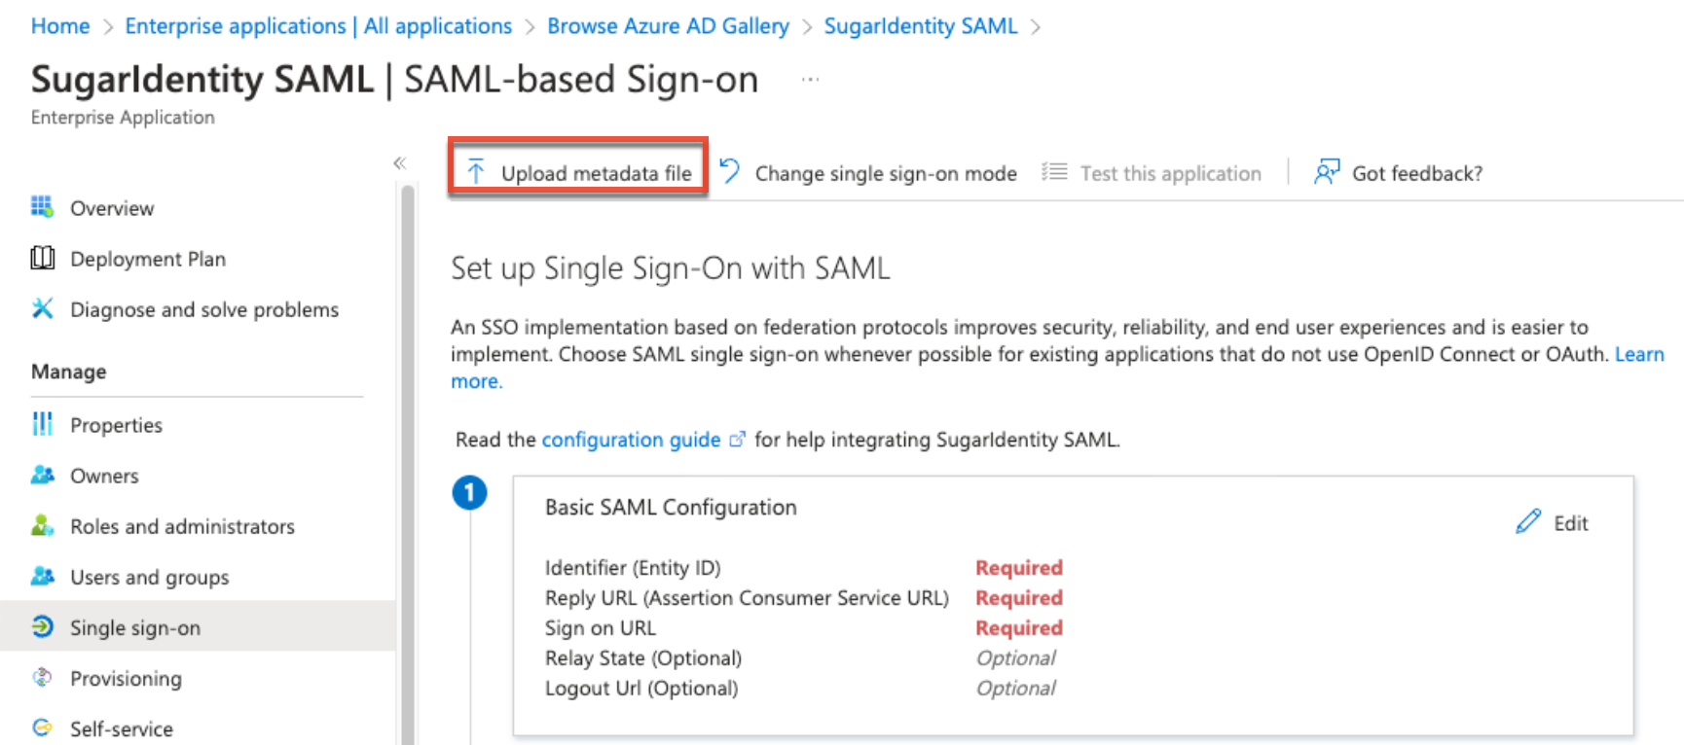
Task: Select the Properties icon under Manage
Action: 42,424
